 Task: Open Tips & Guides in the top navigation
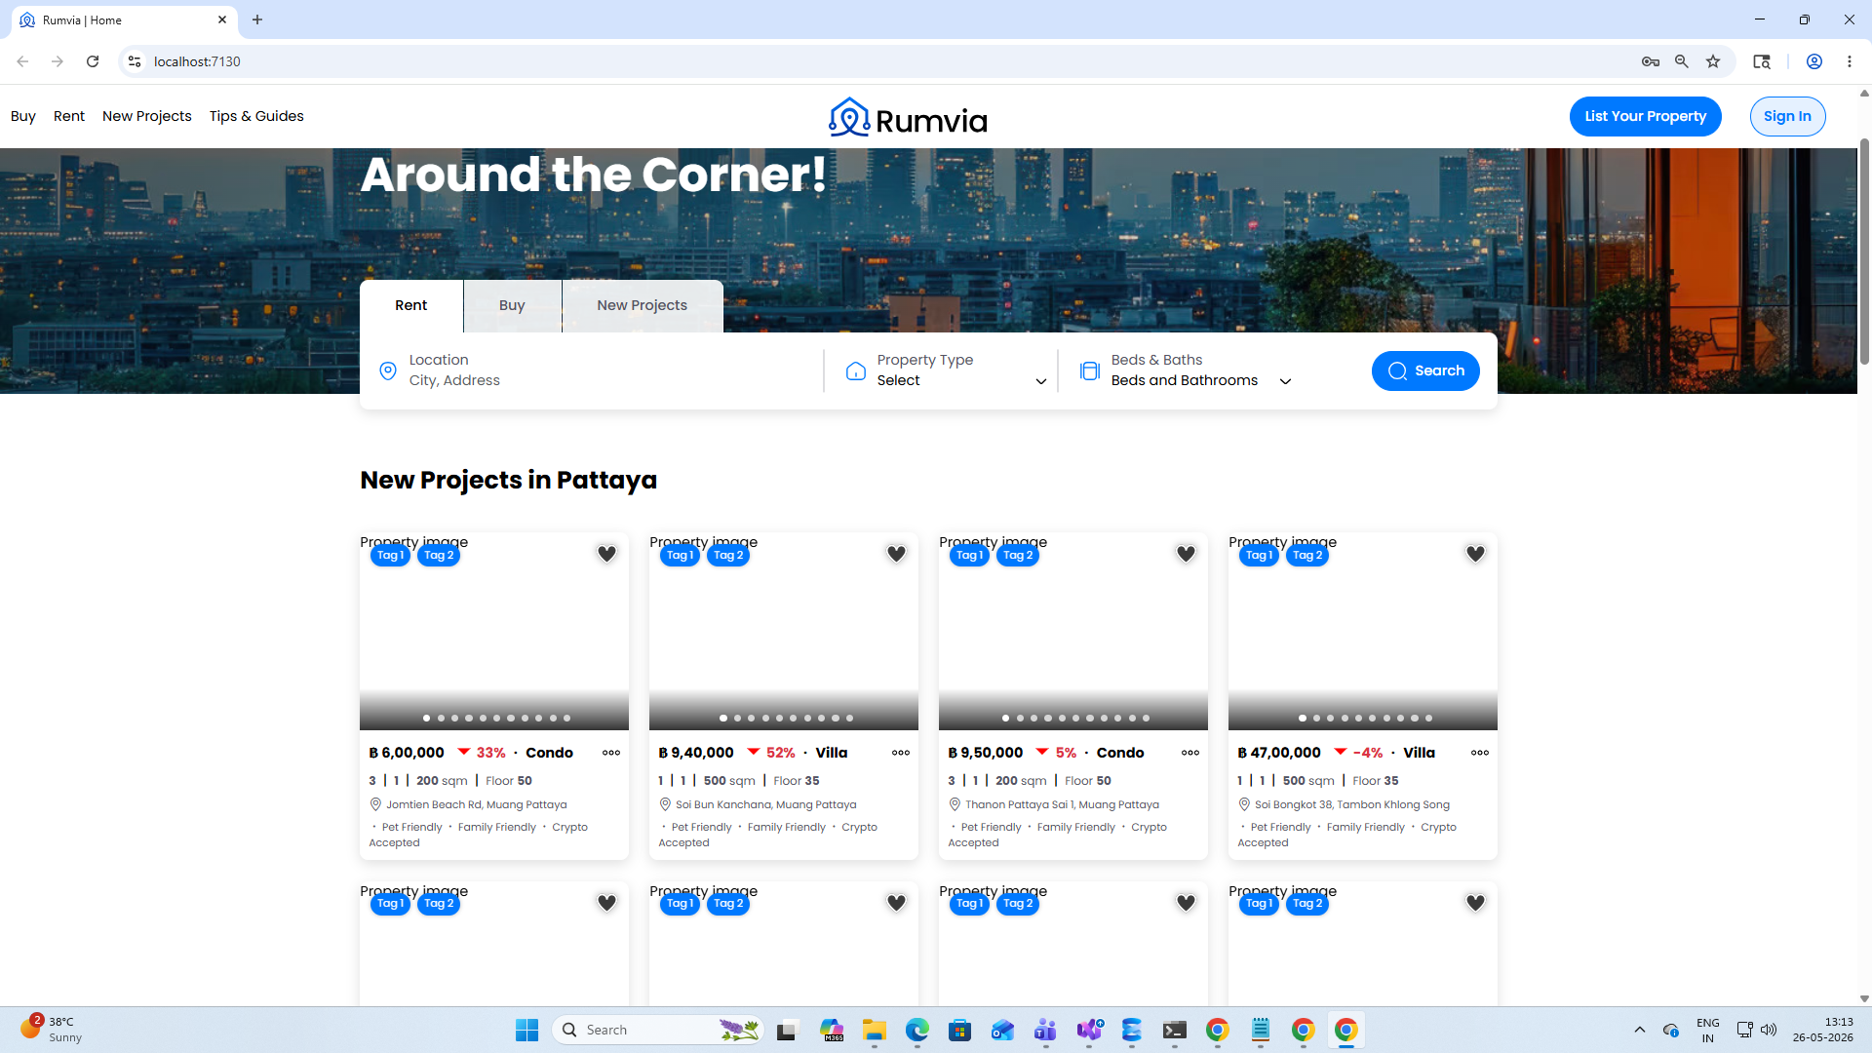pos(256,116)
